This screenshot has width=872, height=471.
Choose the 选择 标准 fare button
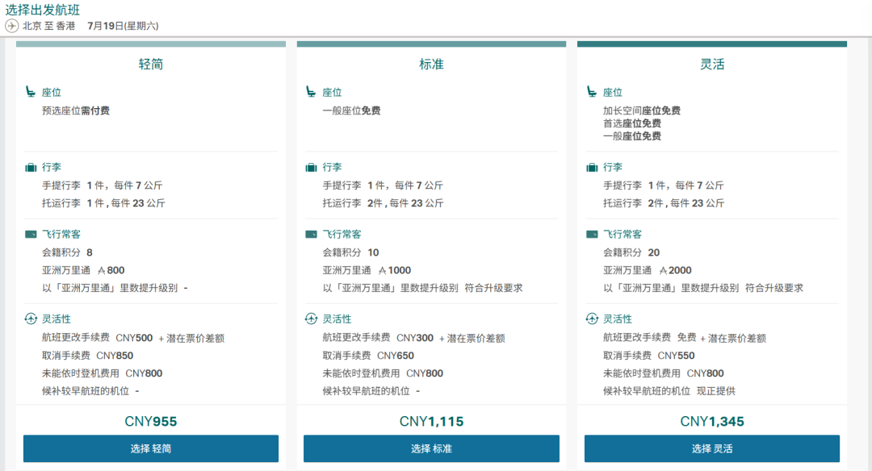430,448
